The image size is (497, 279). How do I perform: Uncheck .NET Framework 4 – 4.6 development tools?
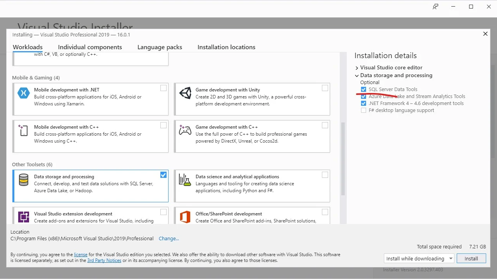point(363,103)
